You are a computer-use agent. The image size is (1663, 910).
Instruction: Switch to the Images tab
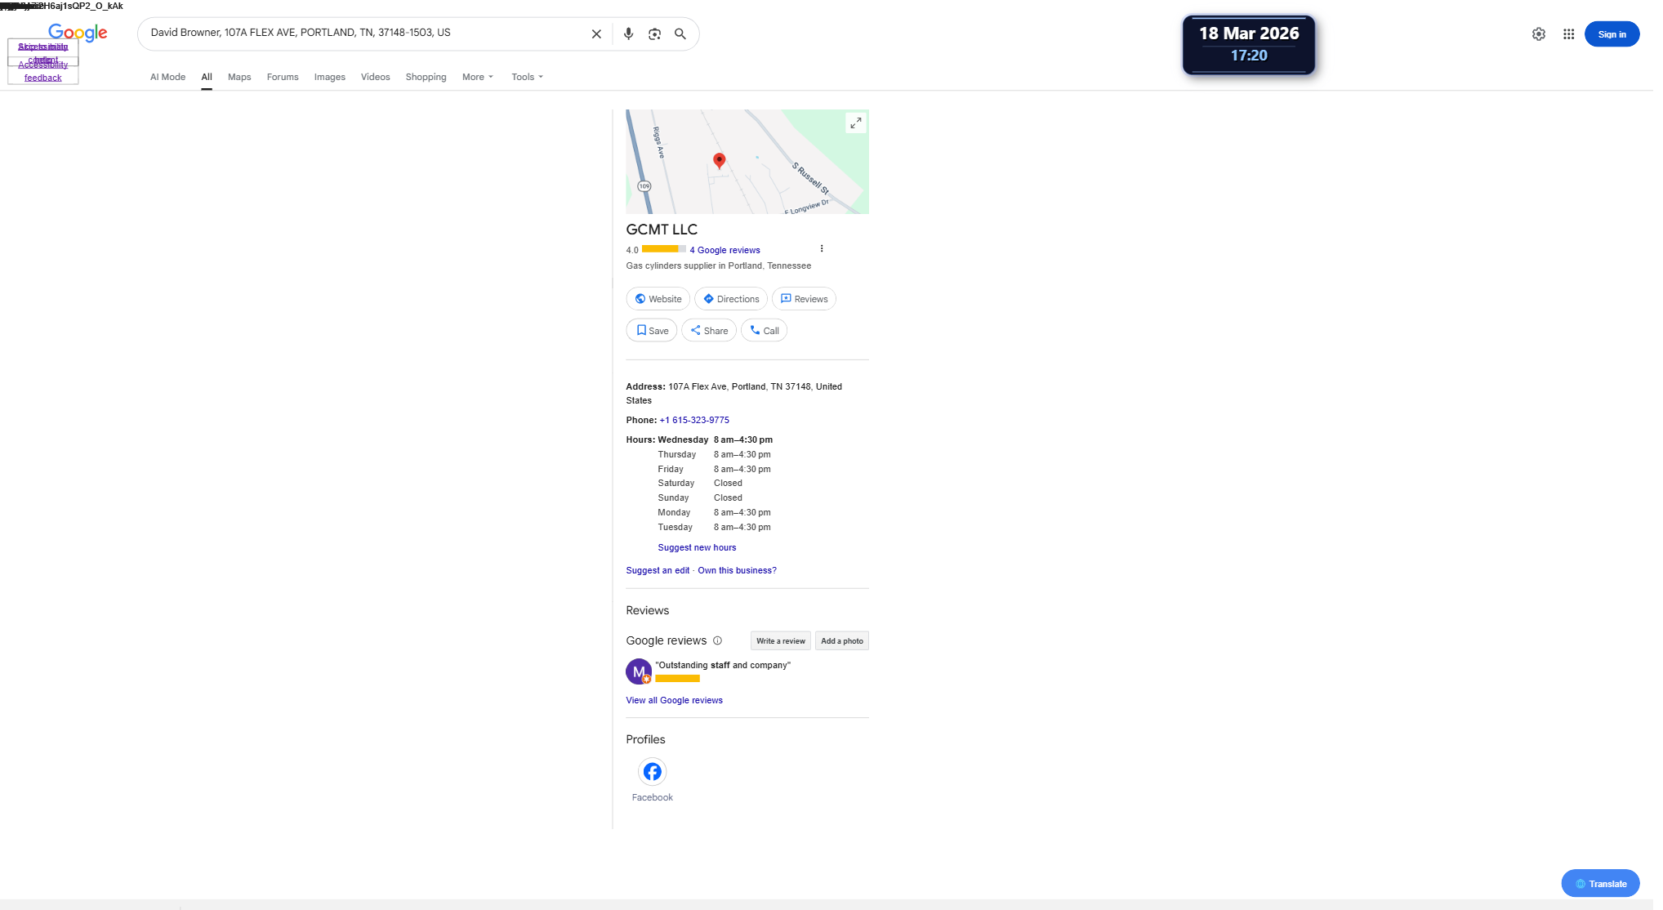[x=329, y=77]
